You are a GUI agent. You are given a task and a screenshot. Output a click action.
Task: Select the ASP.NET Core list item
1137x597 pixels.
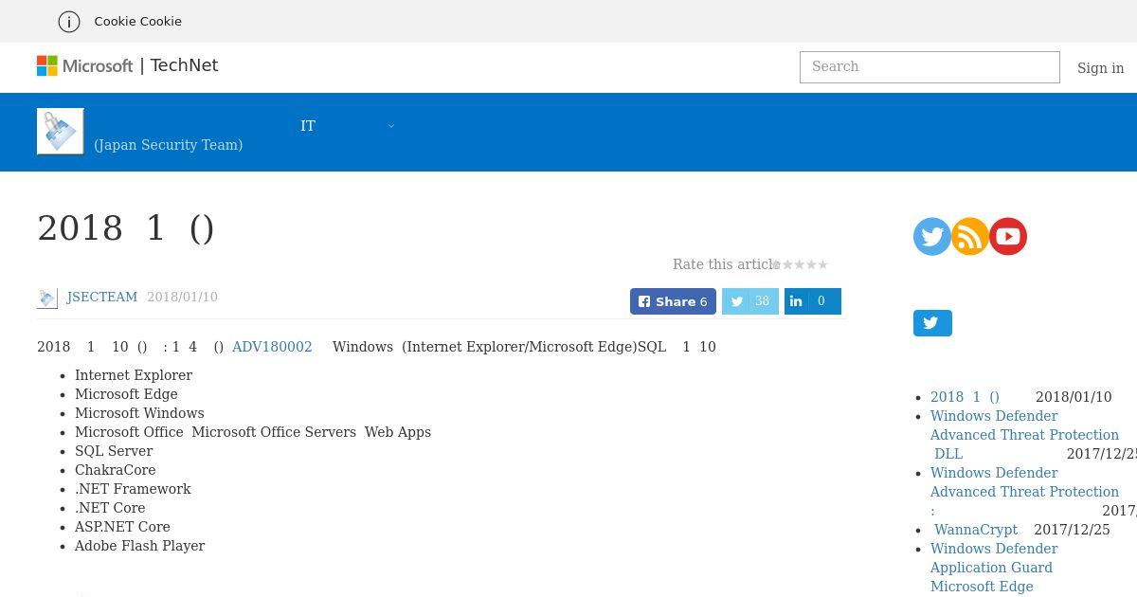click(122, 527)
